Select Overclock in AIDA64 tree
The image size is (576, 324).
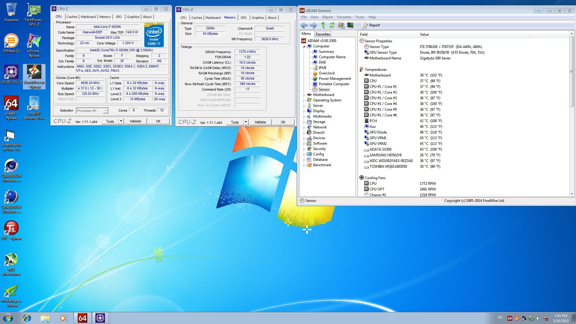click(x=326, y=73)
